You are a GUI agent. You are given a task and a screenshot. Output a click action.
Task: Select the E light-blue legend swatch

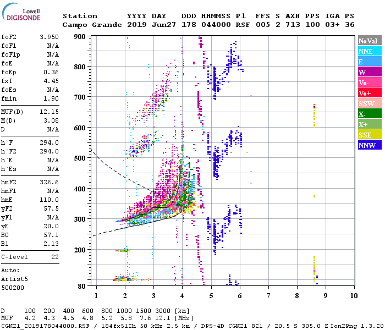click(x=370, y=62)
